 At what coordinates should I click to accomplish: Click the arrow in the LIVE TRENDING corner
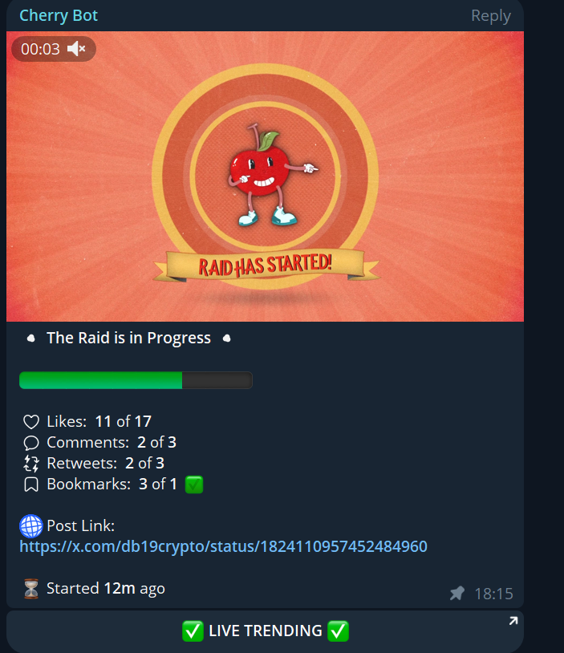pyautogui.click(x=513, y=621)
